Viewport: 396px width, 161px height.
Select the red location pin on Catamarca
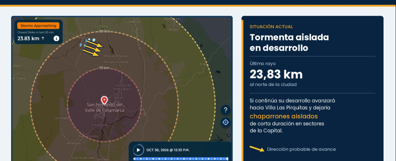tap(104, 100)
